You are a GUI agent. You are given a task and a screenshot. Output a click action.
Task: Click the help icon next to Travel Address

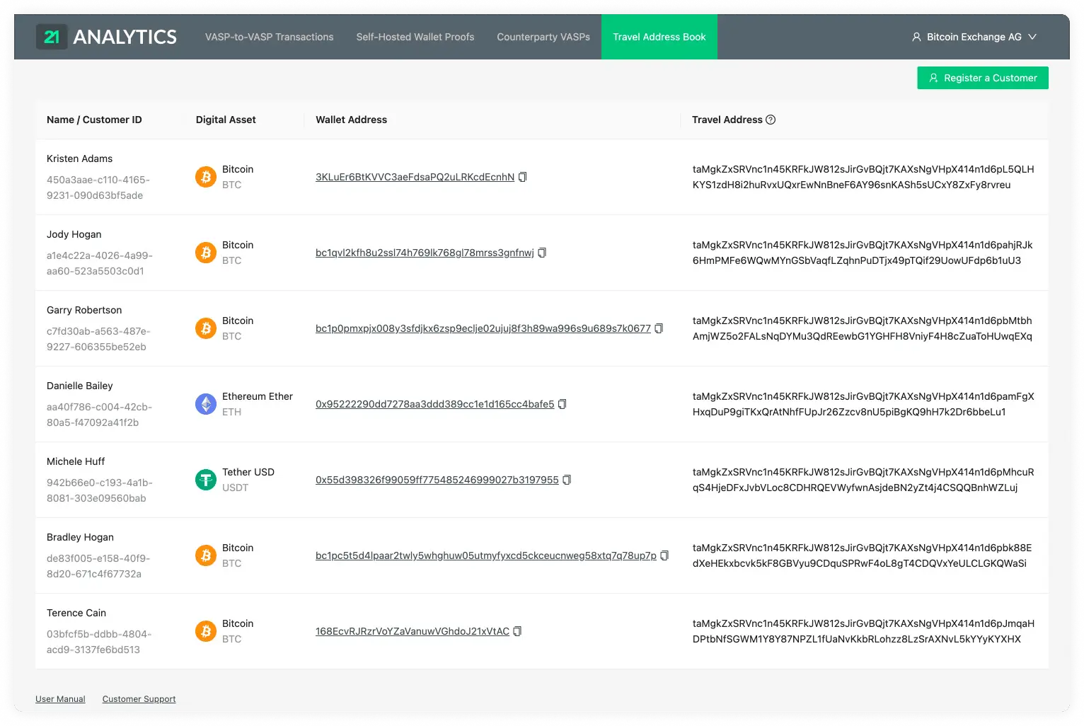click(771, 119)
